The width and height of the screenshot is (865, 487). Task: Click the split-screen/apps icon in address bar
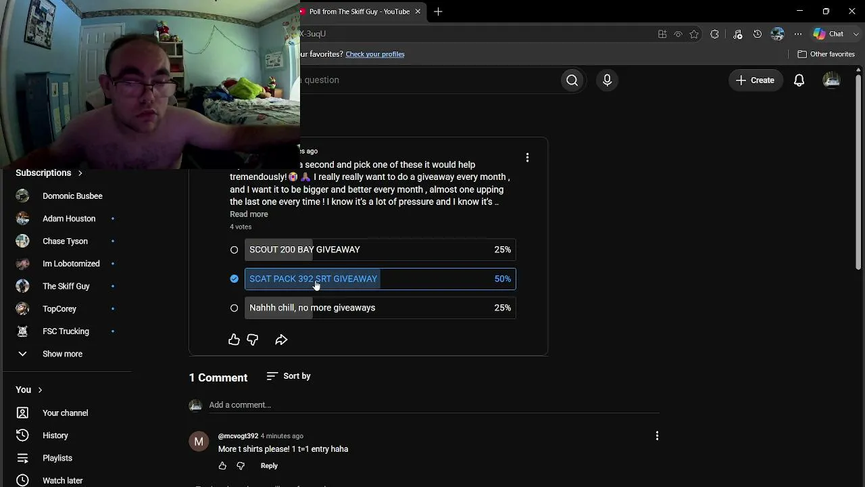pos(662,34)
